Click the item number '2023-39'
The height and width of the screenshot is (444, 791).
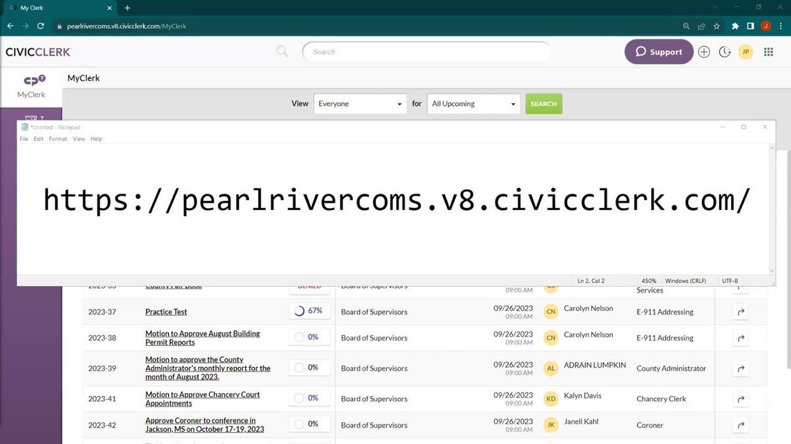pyautogui.click(x=102, y=368)
